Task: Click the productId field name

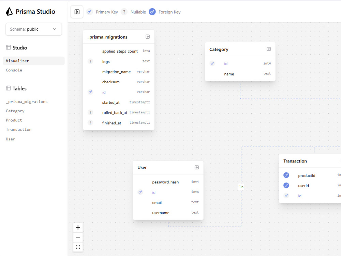Action: click(x=307, y=175)
